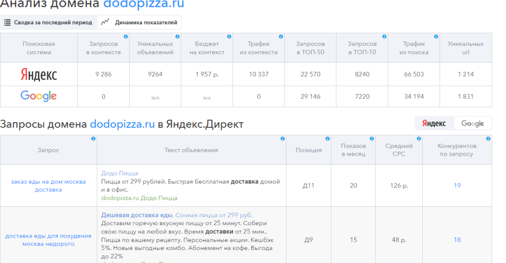Switch to Сводка за последний период tab
The height and width of the screenshot is (263, 506).
(49, 22)
